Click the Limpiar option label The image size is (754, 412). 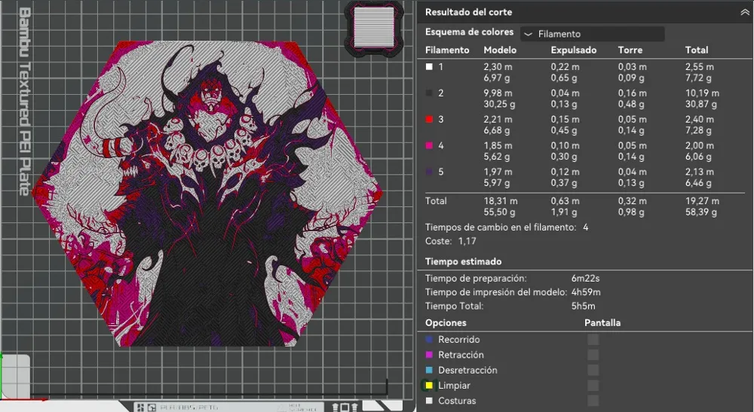pyautogui.click(x=454, y=386)
